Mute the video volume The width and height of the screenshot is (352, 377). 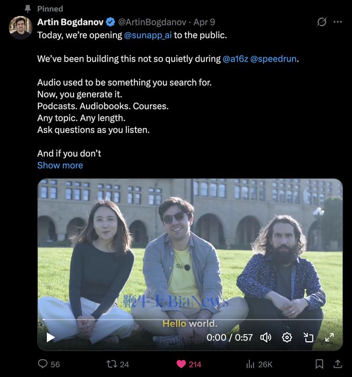266,337
